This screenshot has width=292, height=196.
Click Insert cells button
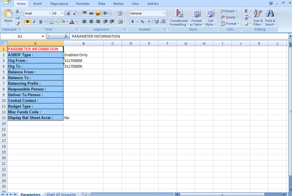229,11
